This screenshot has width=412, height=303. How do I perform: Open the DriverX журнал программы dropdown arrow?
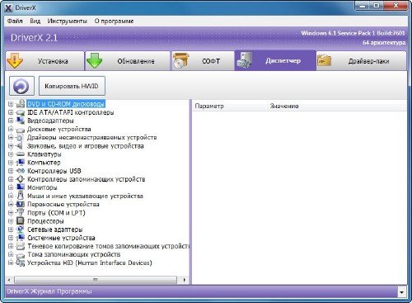(402, 292)
